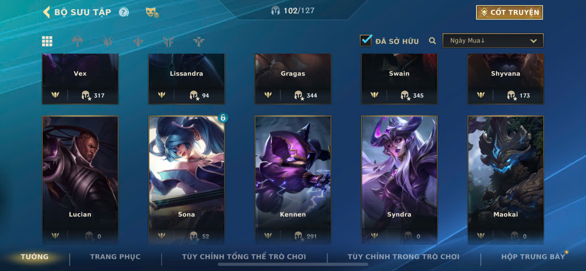
Task: Open the Hộp Trưng Bày tab
Action: pyautogui.click(x=533, y=257)
